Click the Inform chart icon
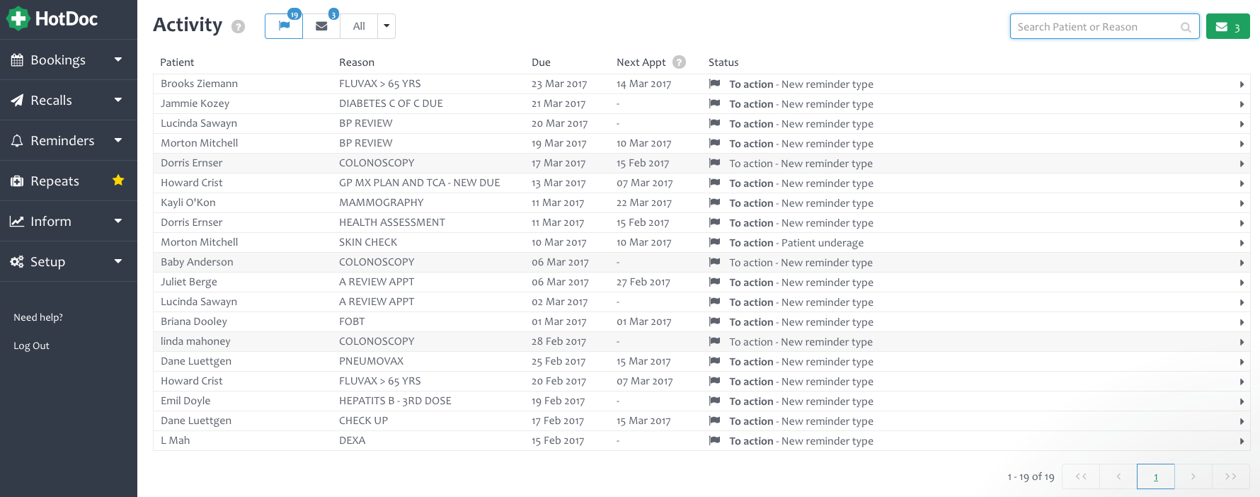Image resolution: width=1260 pixels, height=497 pixels. (x=17, y=222)
